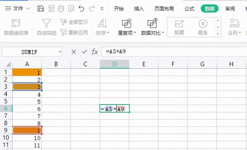Select column B header
The height and width of the screenshot is (150, 247).
[56, 64]
